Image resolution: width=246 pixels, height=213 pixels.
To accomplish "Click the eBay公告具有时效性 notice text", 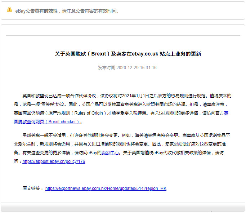I will pyautogui.click(x=67, y=11).
